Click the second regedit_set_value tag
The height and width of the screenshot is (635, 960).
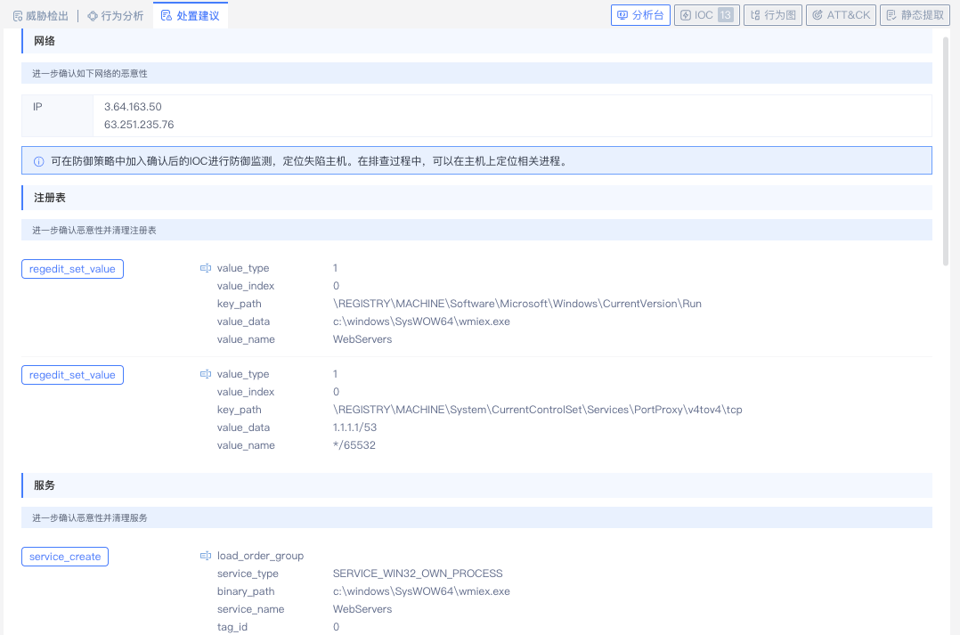72,375
